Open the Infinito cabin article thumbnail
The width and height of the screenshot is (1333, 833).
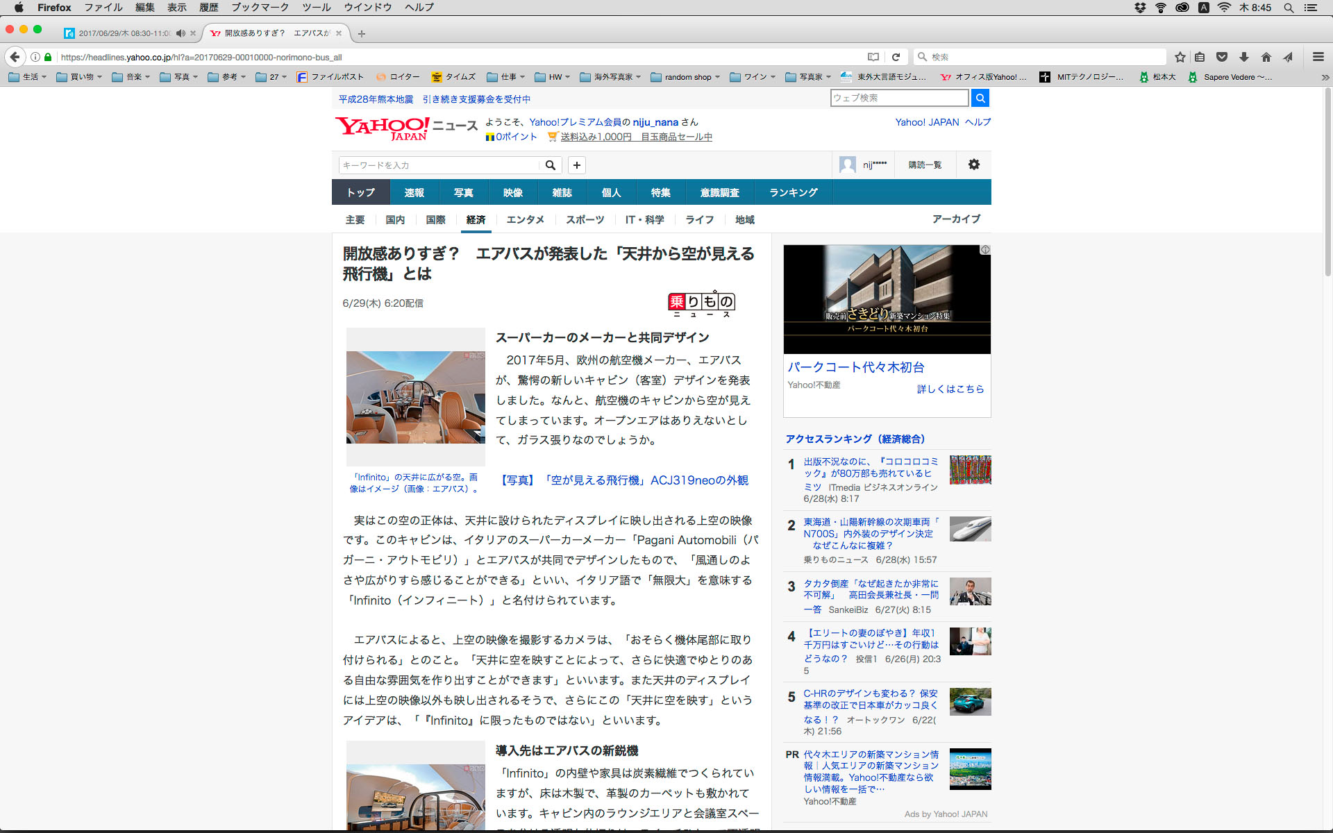pos(415,397)
